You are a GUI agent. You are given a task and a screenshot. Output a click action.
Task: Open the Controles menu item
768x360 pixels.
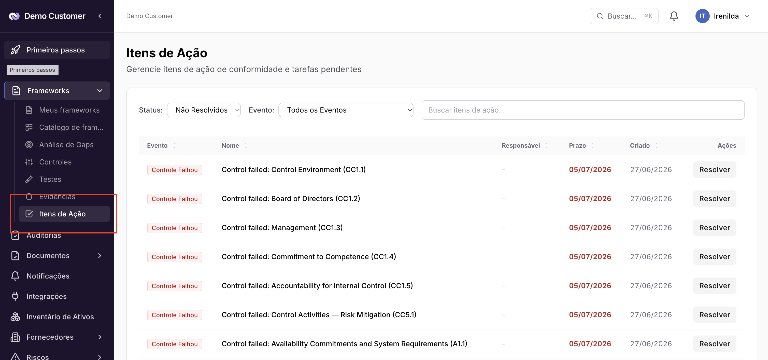pos(64,162)
